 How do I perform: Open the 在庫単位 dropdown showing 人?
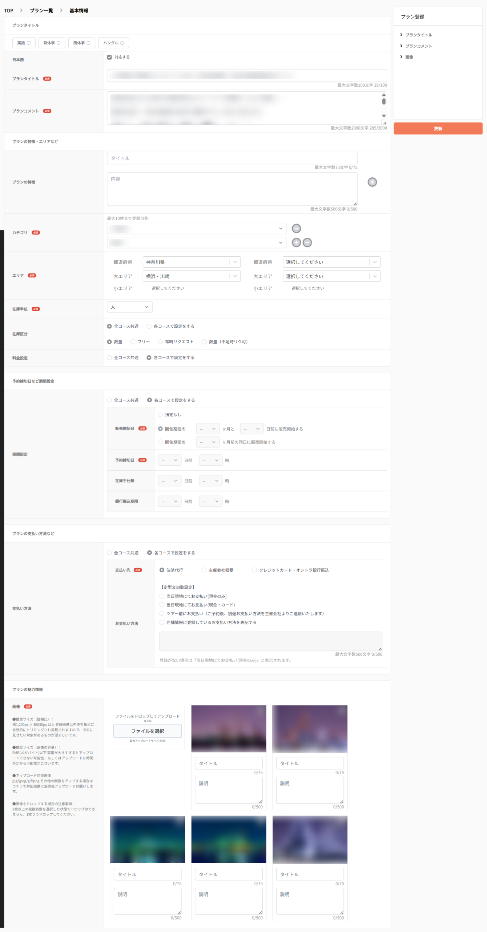click(x=129, y=307)
